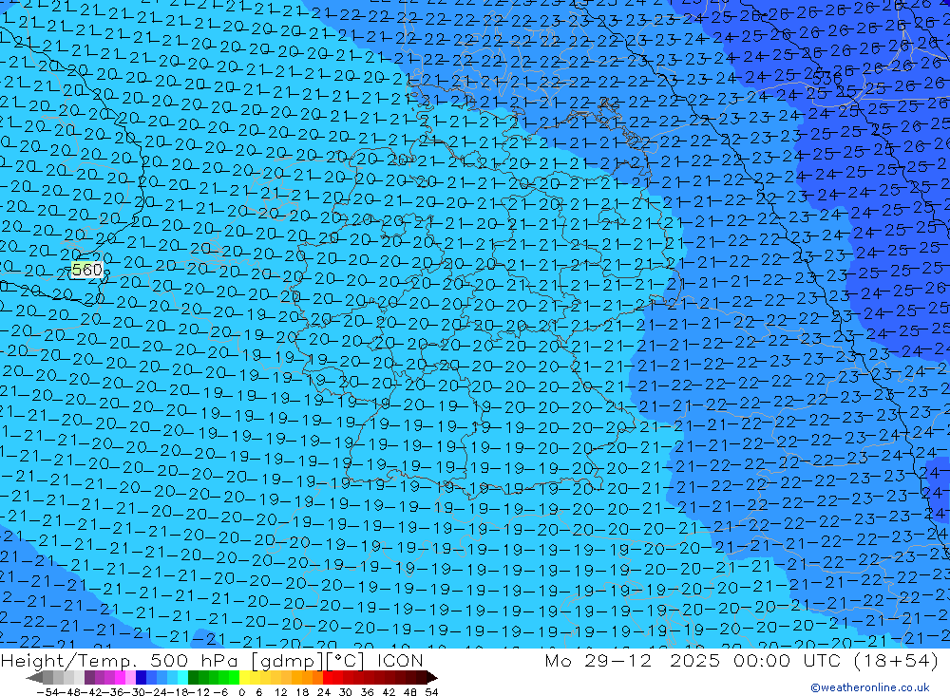Screen dimensions: 950x696
Task: Click the forecast date 'Mo 29-12 2025 00:00 UTC'
Action: [695, 660]
